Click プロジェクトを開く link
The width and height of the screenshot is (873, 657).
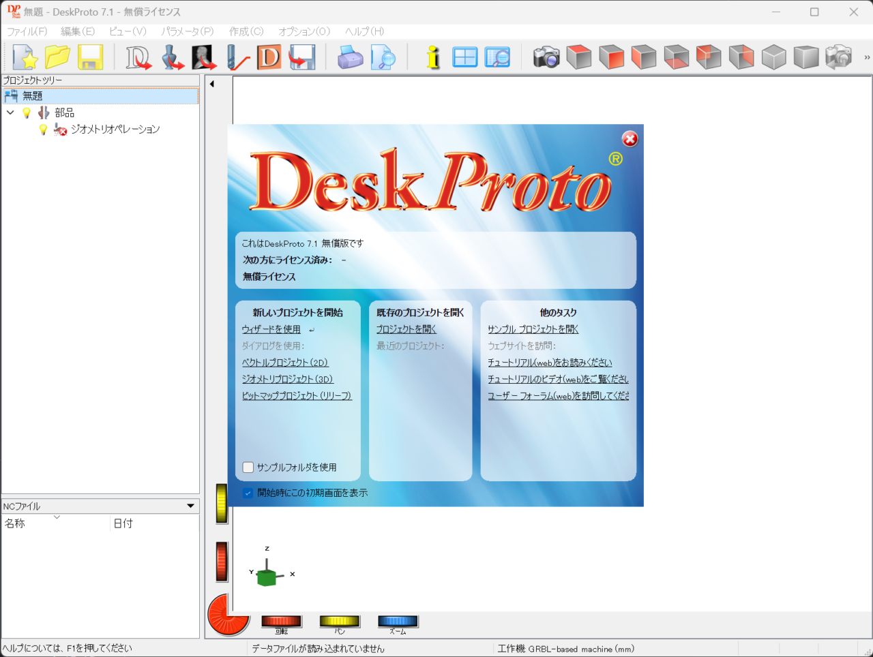(406, 329)
